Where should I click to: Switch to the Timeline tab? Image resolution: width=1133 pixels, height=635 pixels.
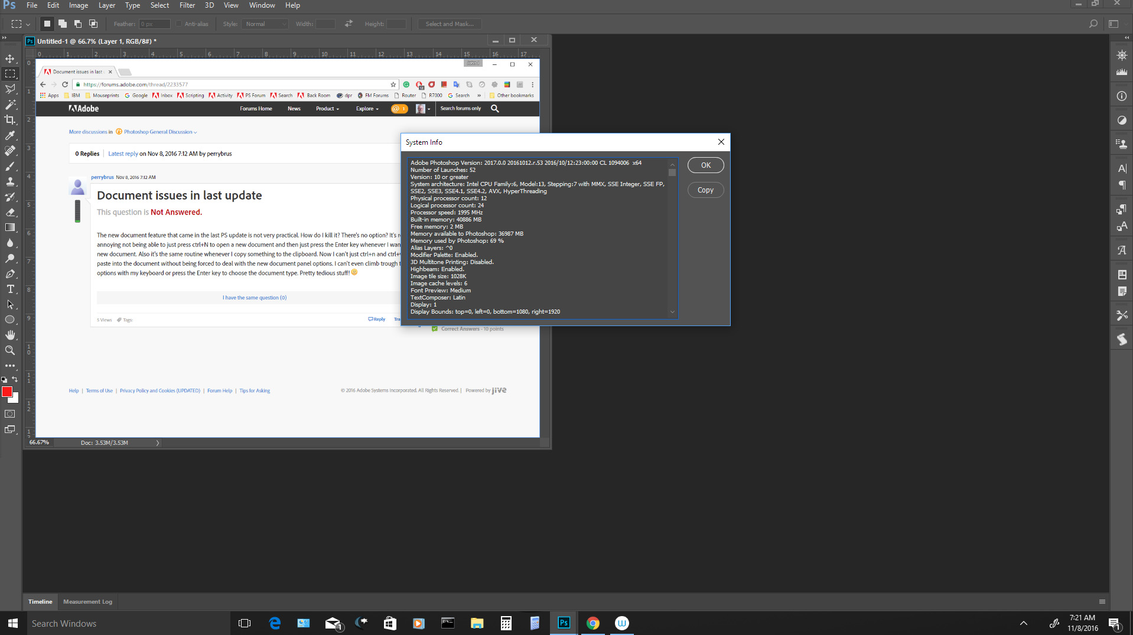click(x=40, y=601)
